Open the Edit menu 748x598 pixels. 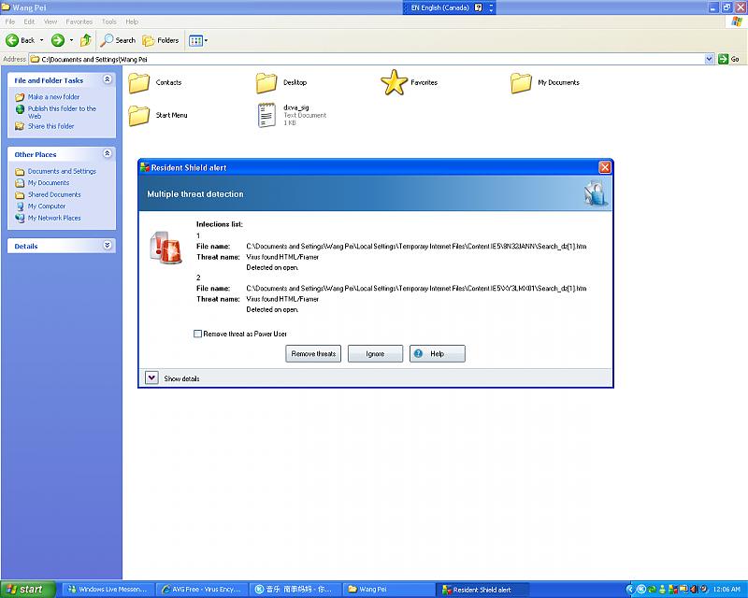tap(30, 21)
